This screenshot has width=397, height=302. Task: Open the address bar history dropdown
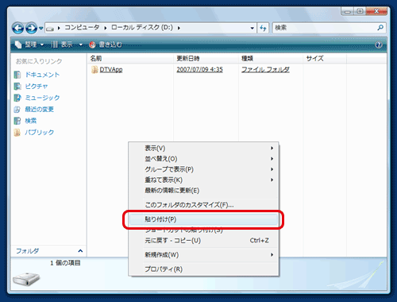pos(252,28)
